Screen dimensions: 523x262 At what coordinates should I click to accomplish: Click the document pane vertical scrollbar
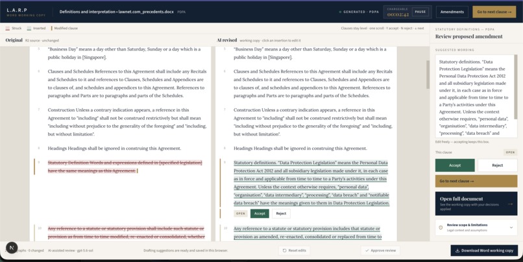(x=428, y=75)
